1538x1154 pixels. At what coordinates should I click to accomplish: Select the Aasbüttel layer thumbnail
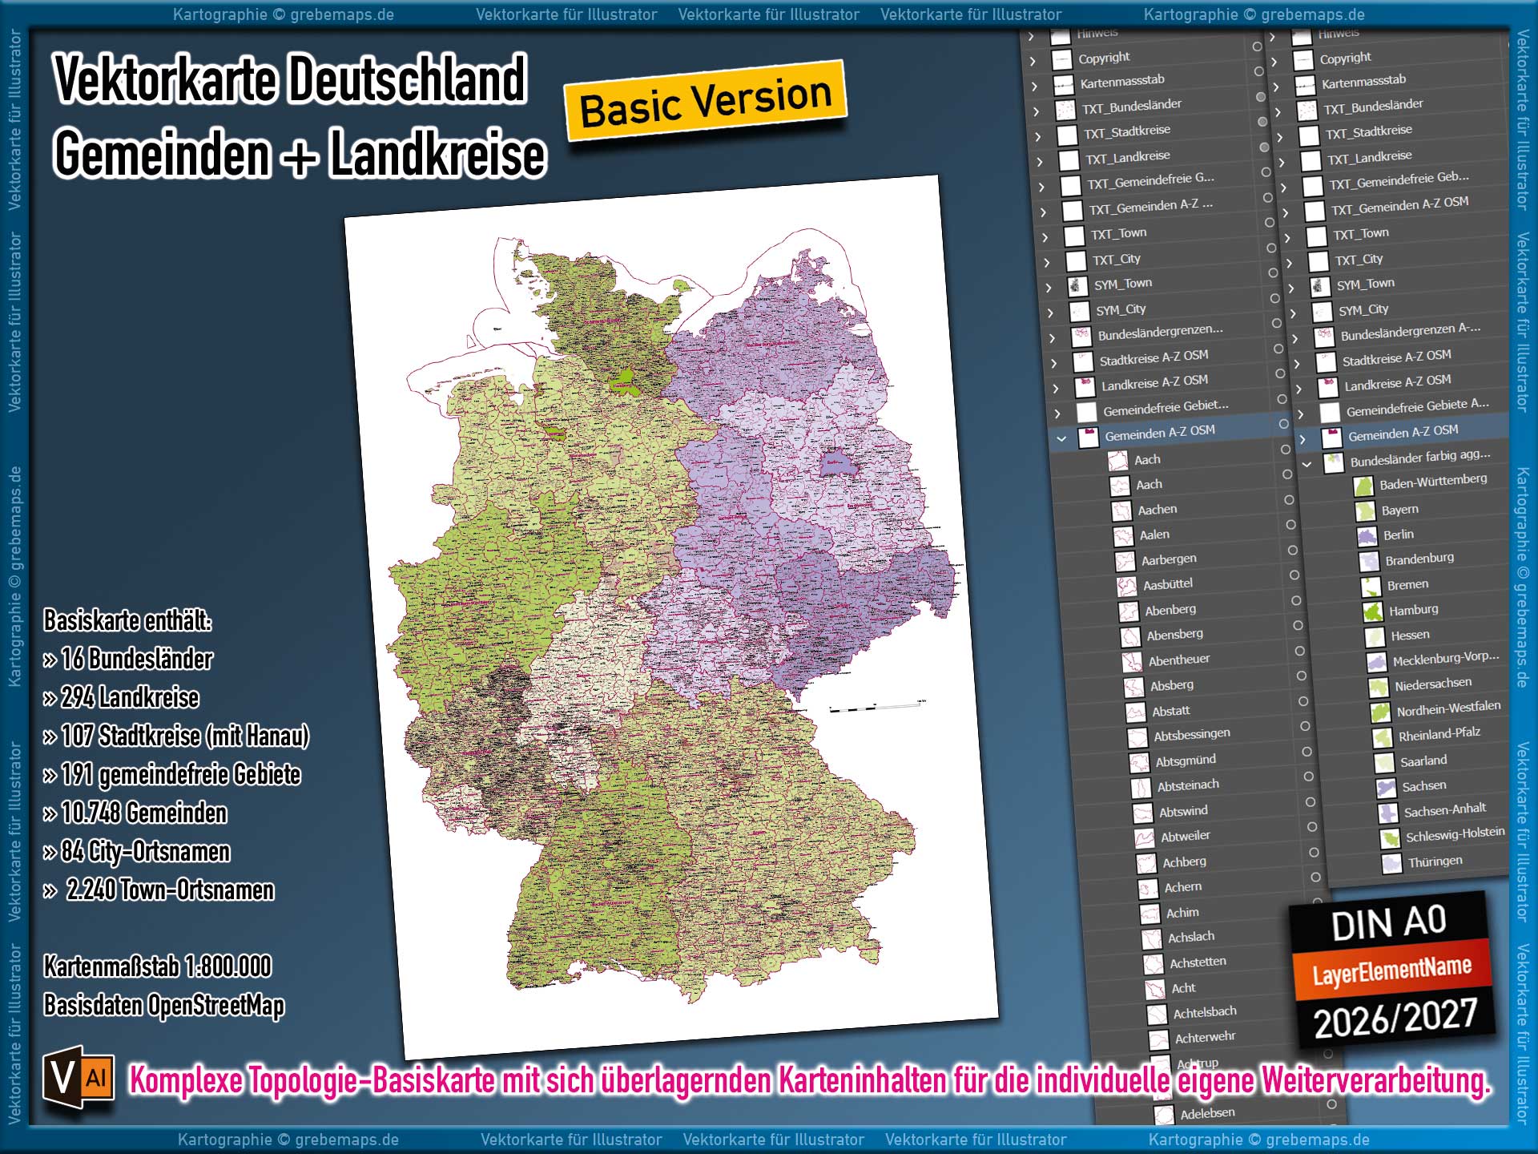(1126, 587)
